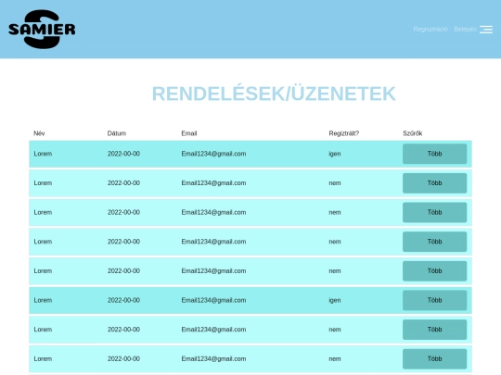Click the Név column header
Viewport: 501px width, 375px height.
click(39, 133)
